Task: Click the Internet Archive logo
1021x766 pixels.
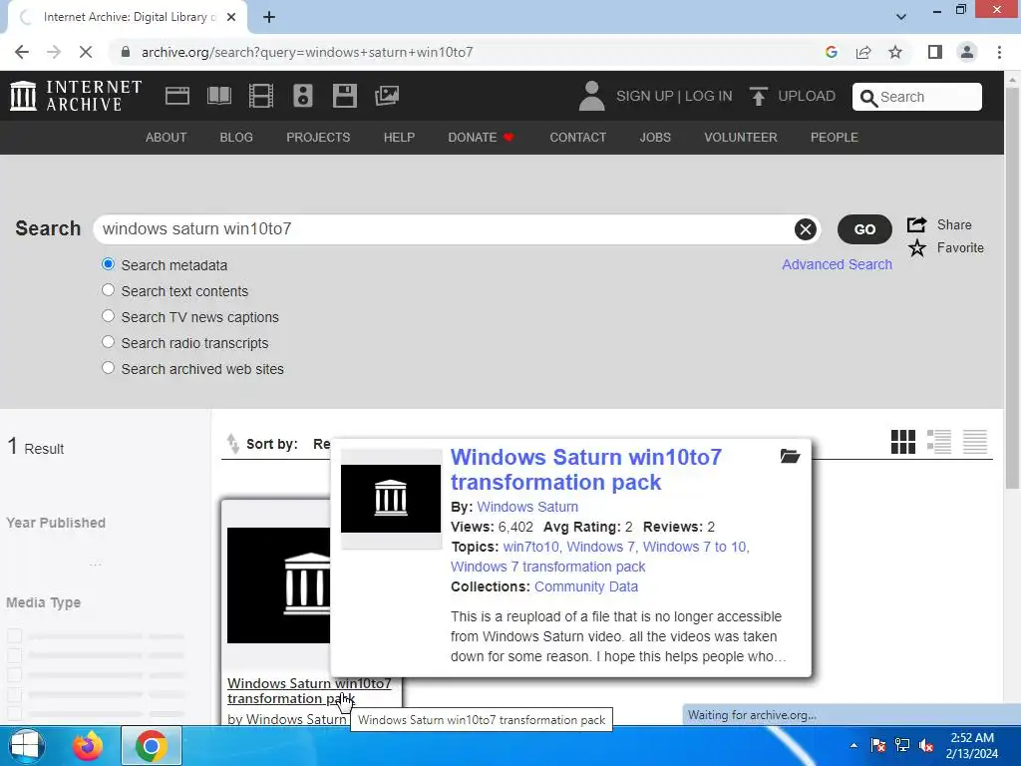Action: (x=76, y=96)
